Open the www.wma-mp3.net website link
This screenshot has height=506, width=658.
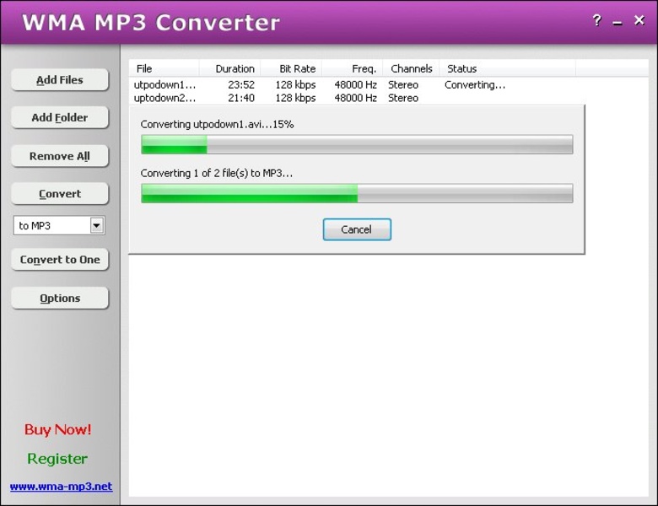[x=62, y=487]
